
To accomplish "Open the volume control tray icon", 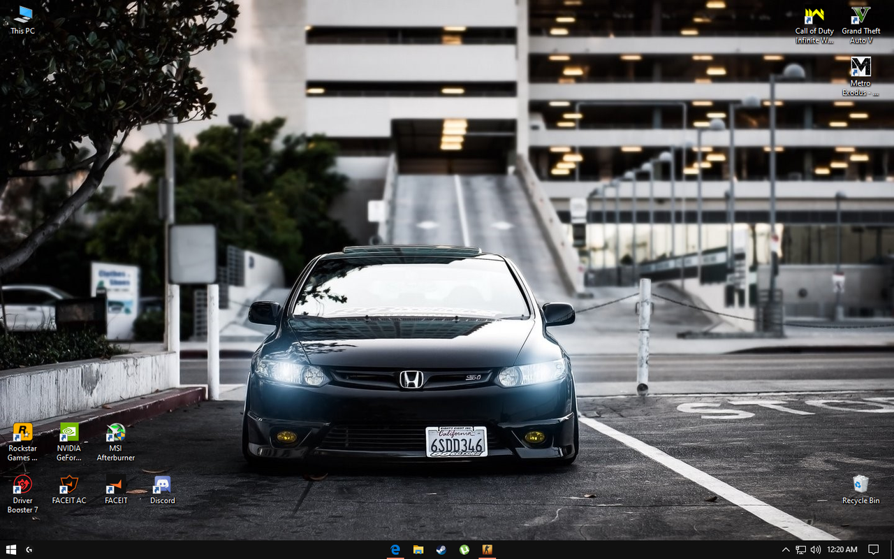I will coord(816,550).
